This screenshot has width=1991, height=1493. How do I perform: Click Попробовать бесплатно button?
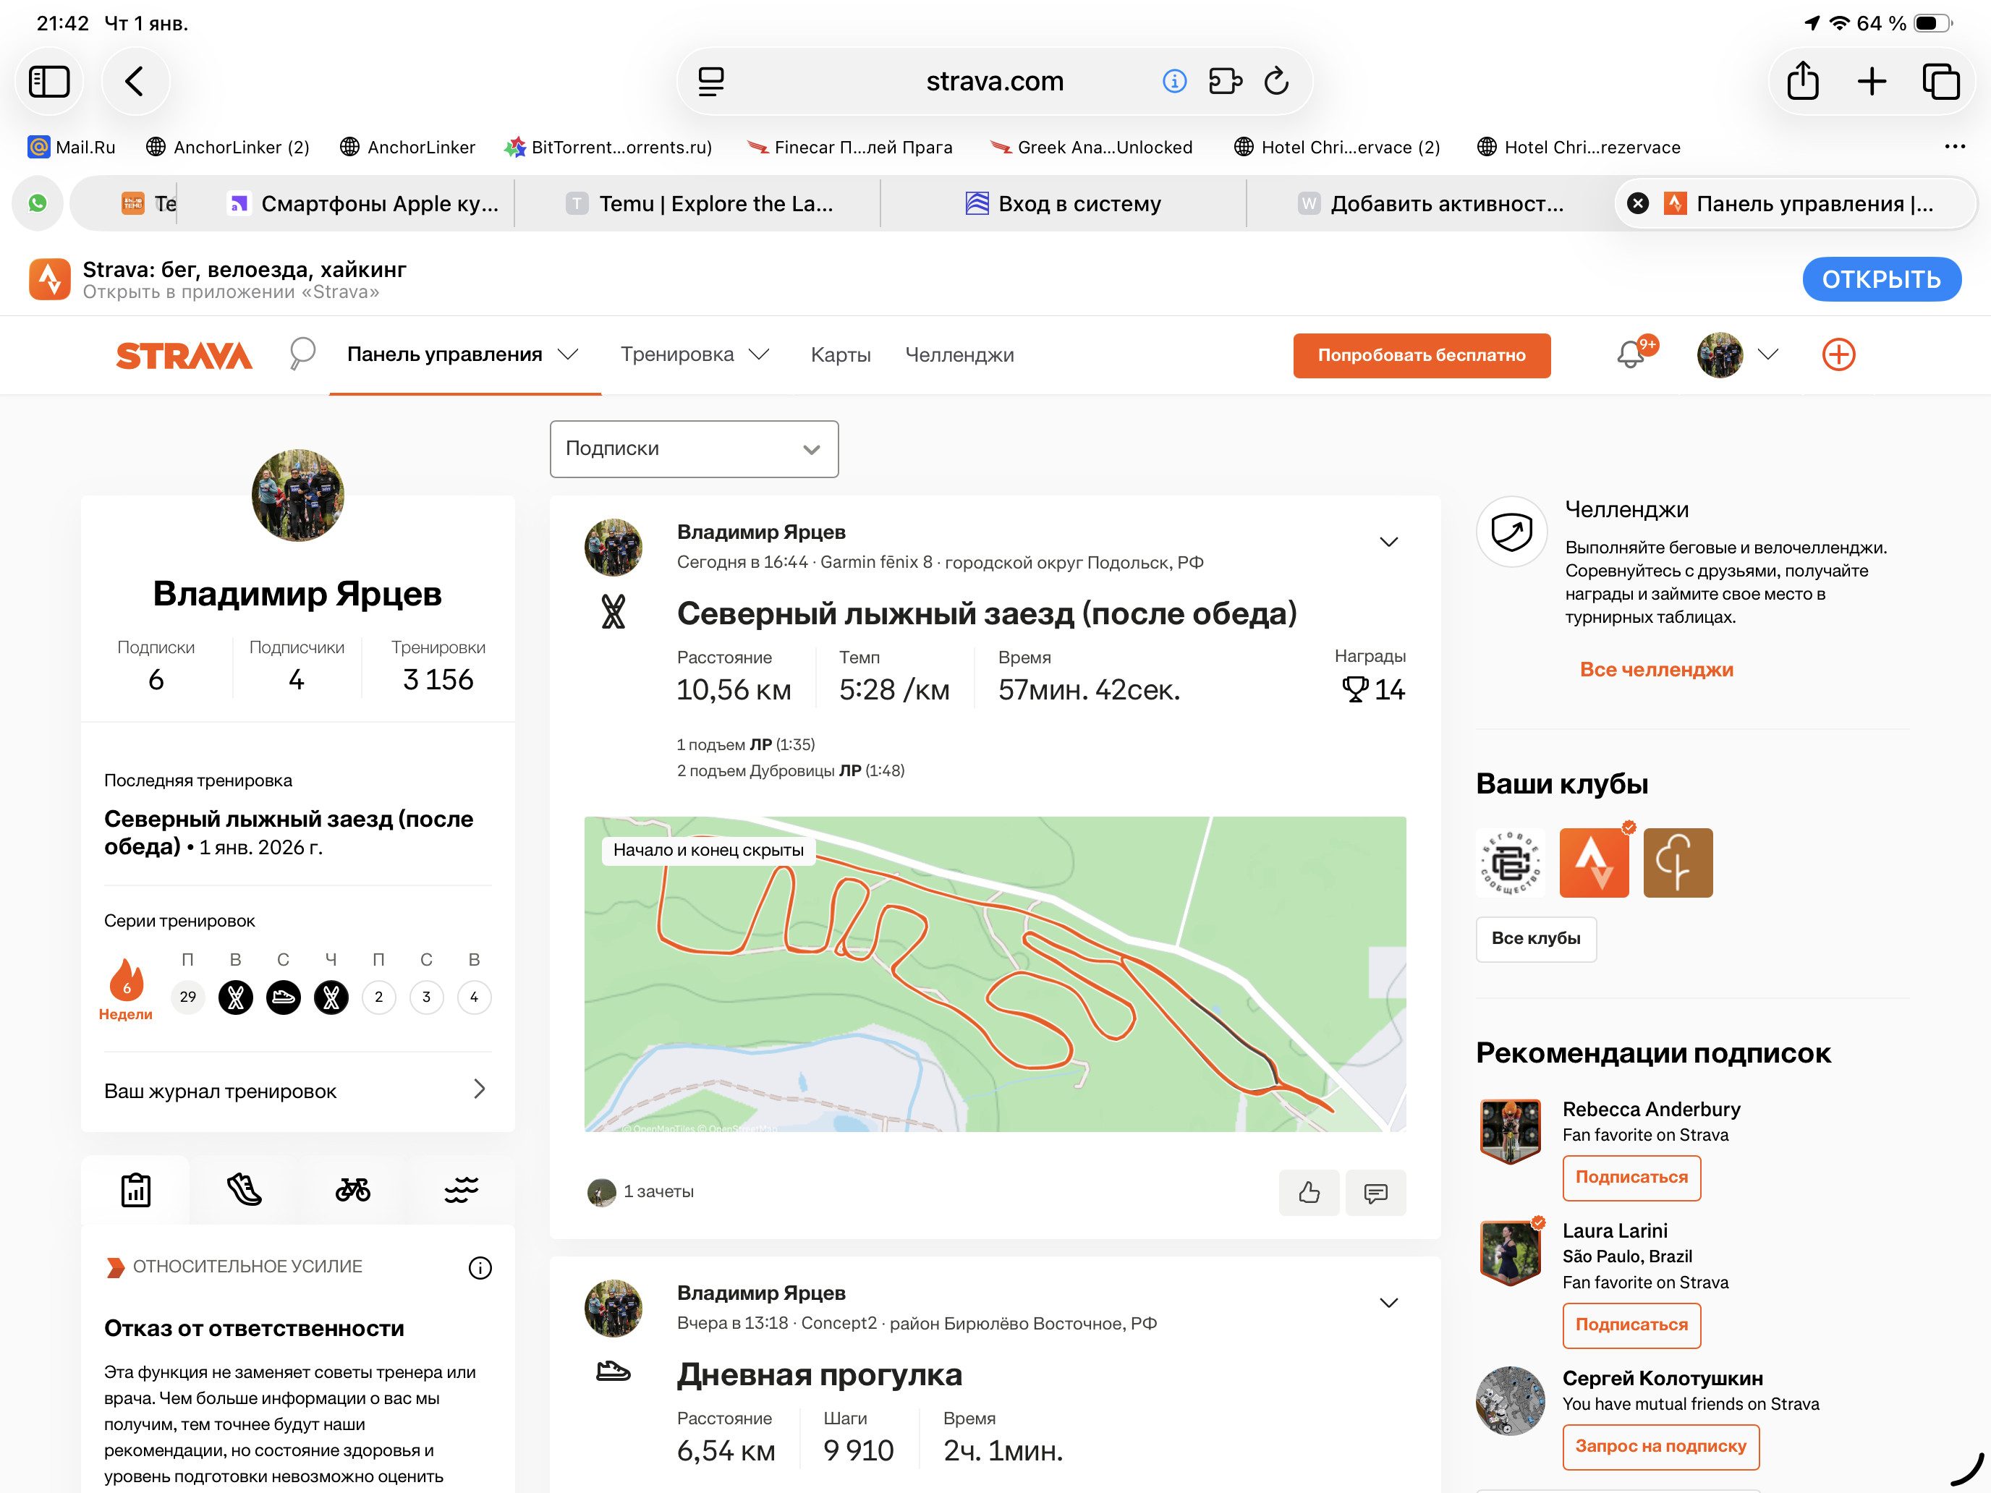1421,354
